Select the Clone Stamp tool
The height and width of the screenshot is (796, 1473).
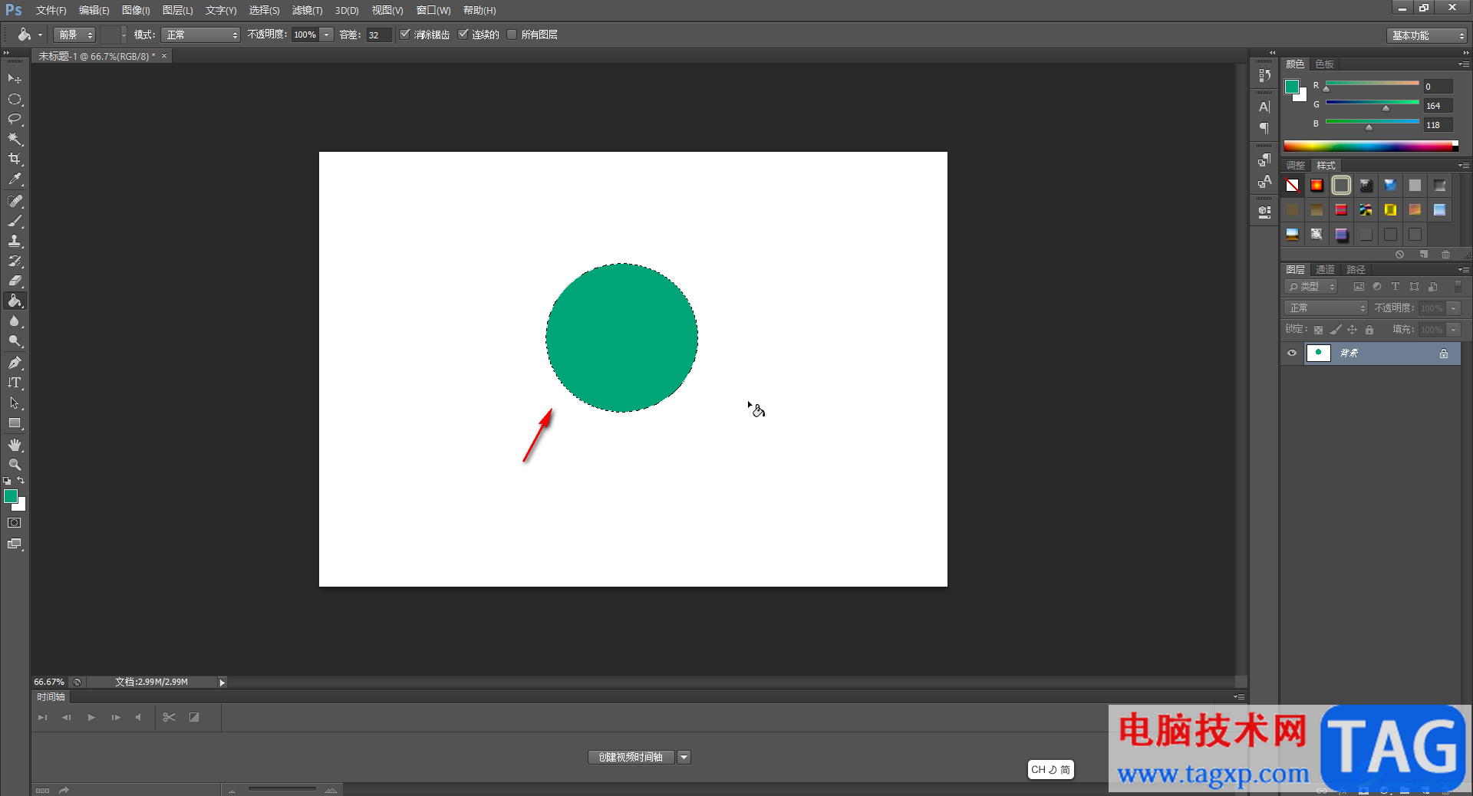pyautogui.click(x=15, y=241)
